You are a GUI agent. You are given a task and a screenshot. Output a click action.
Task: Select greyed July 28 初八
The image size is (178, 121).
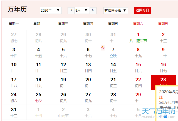click(x=39, y=37)
